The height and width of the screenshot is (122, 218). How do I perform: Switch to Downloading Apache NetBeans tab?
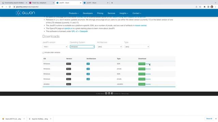tap(14, 3)
